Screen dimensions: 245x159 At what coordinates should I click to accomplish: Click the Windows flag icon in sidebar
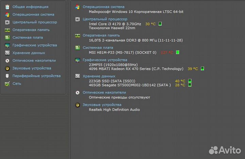coord(7,15)
